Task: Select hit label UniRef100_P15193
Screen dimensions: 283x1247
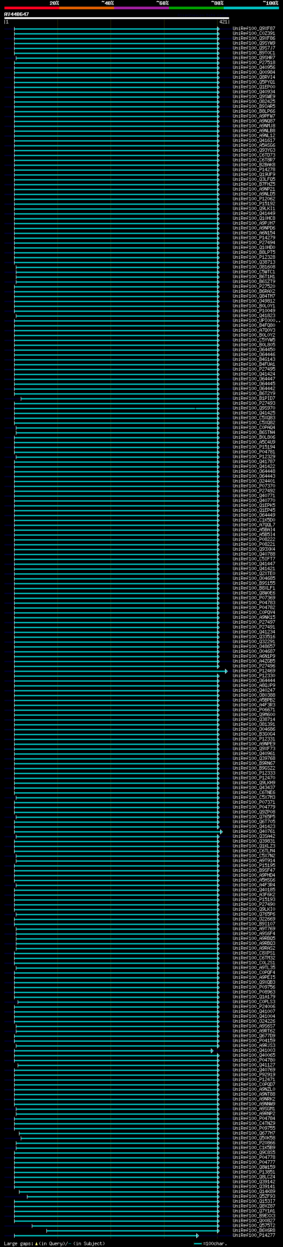Action: tap(253, 899)
